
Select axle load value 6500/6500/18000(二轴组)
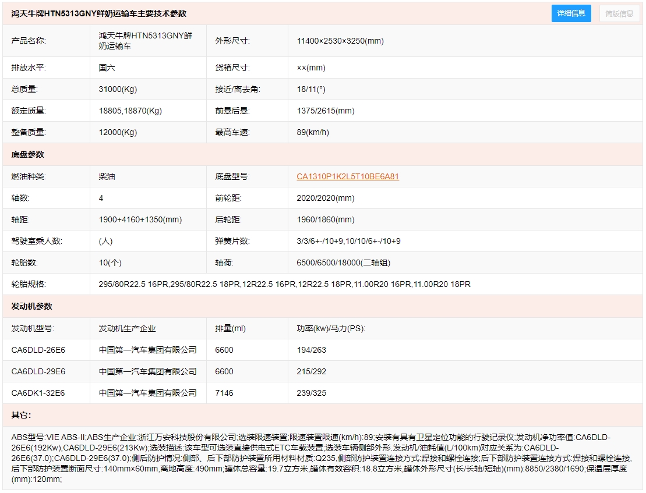[x=344, y=263]
